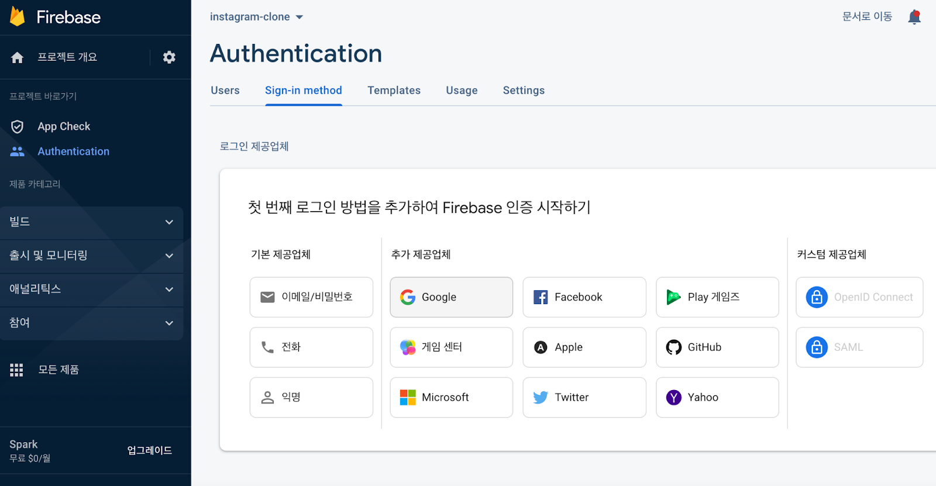Click the 제품 카테고리 heading
Viewport: 936px width, 486px height.
point(35,184)
